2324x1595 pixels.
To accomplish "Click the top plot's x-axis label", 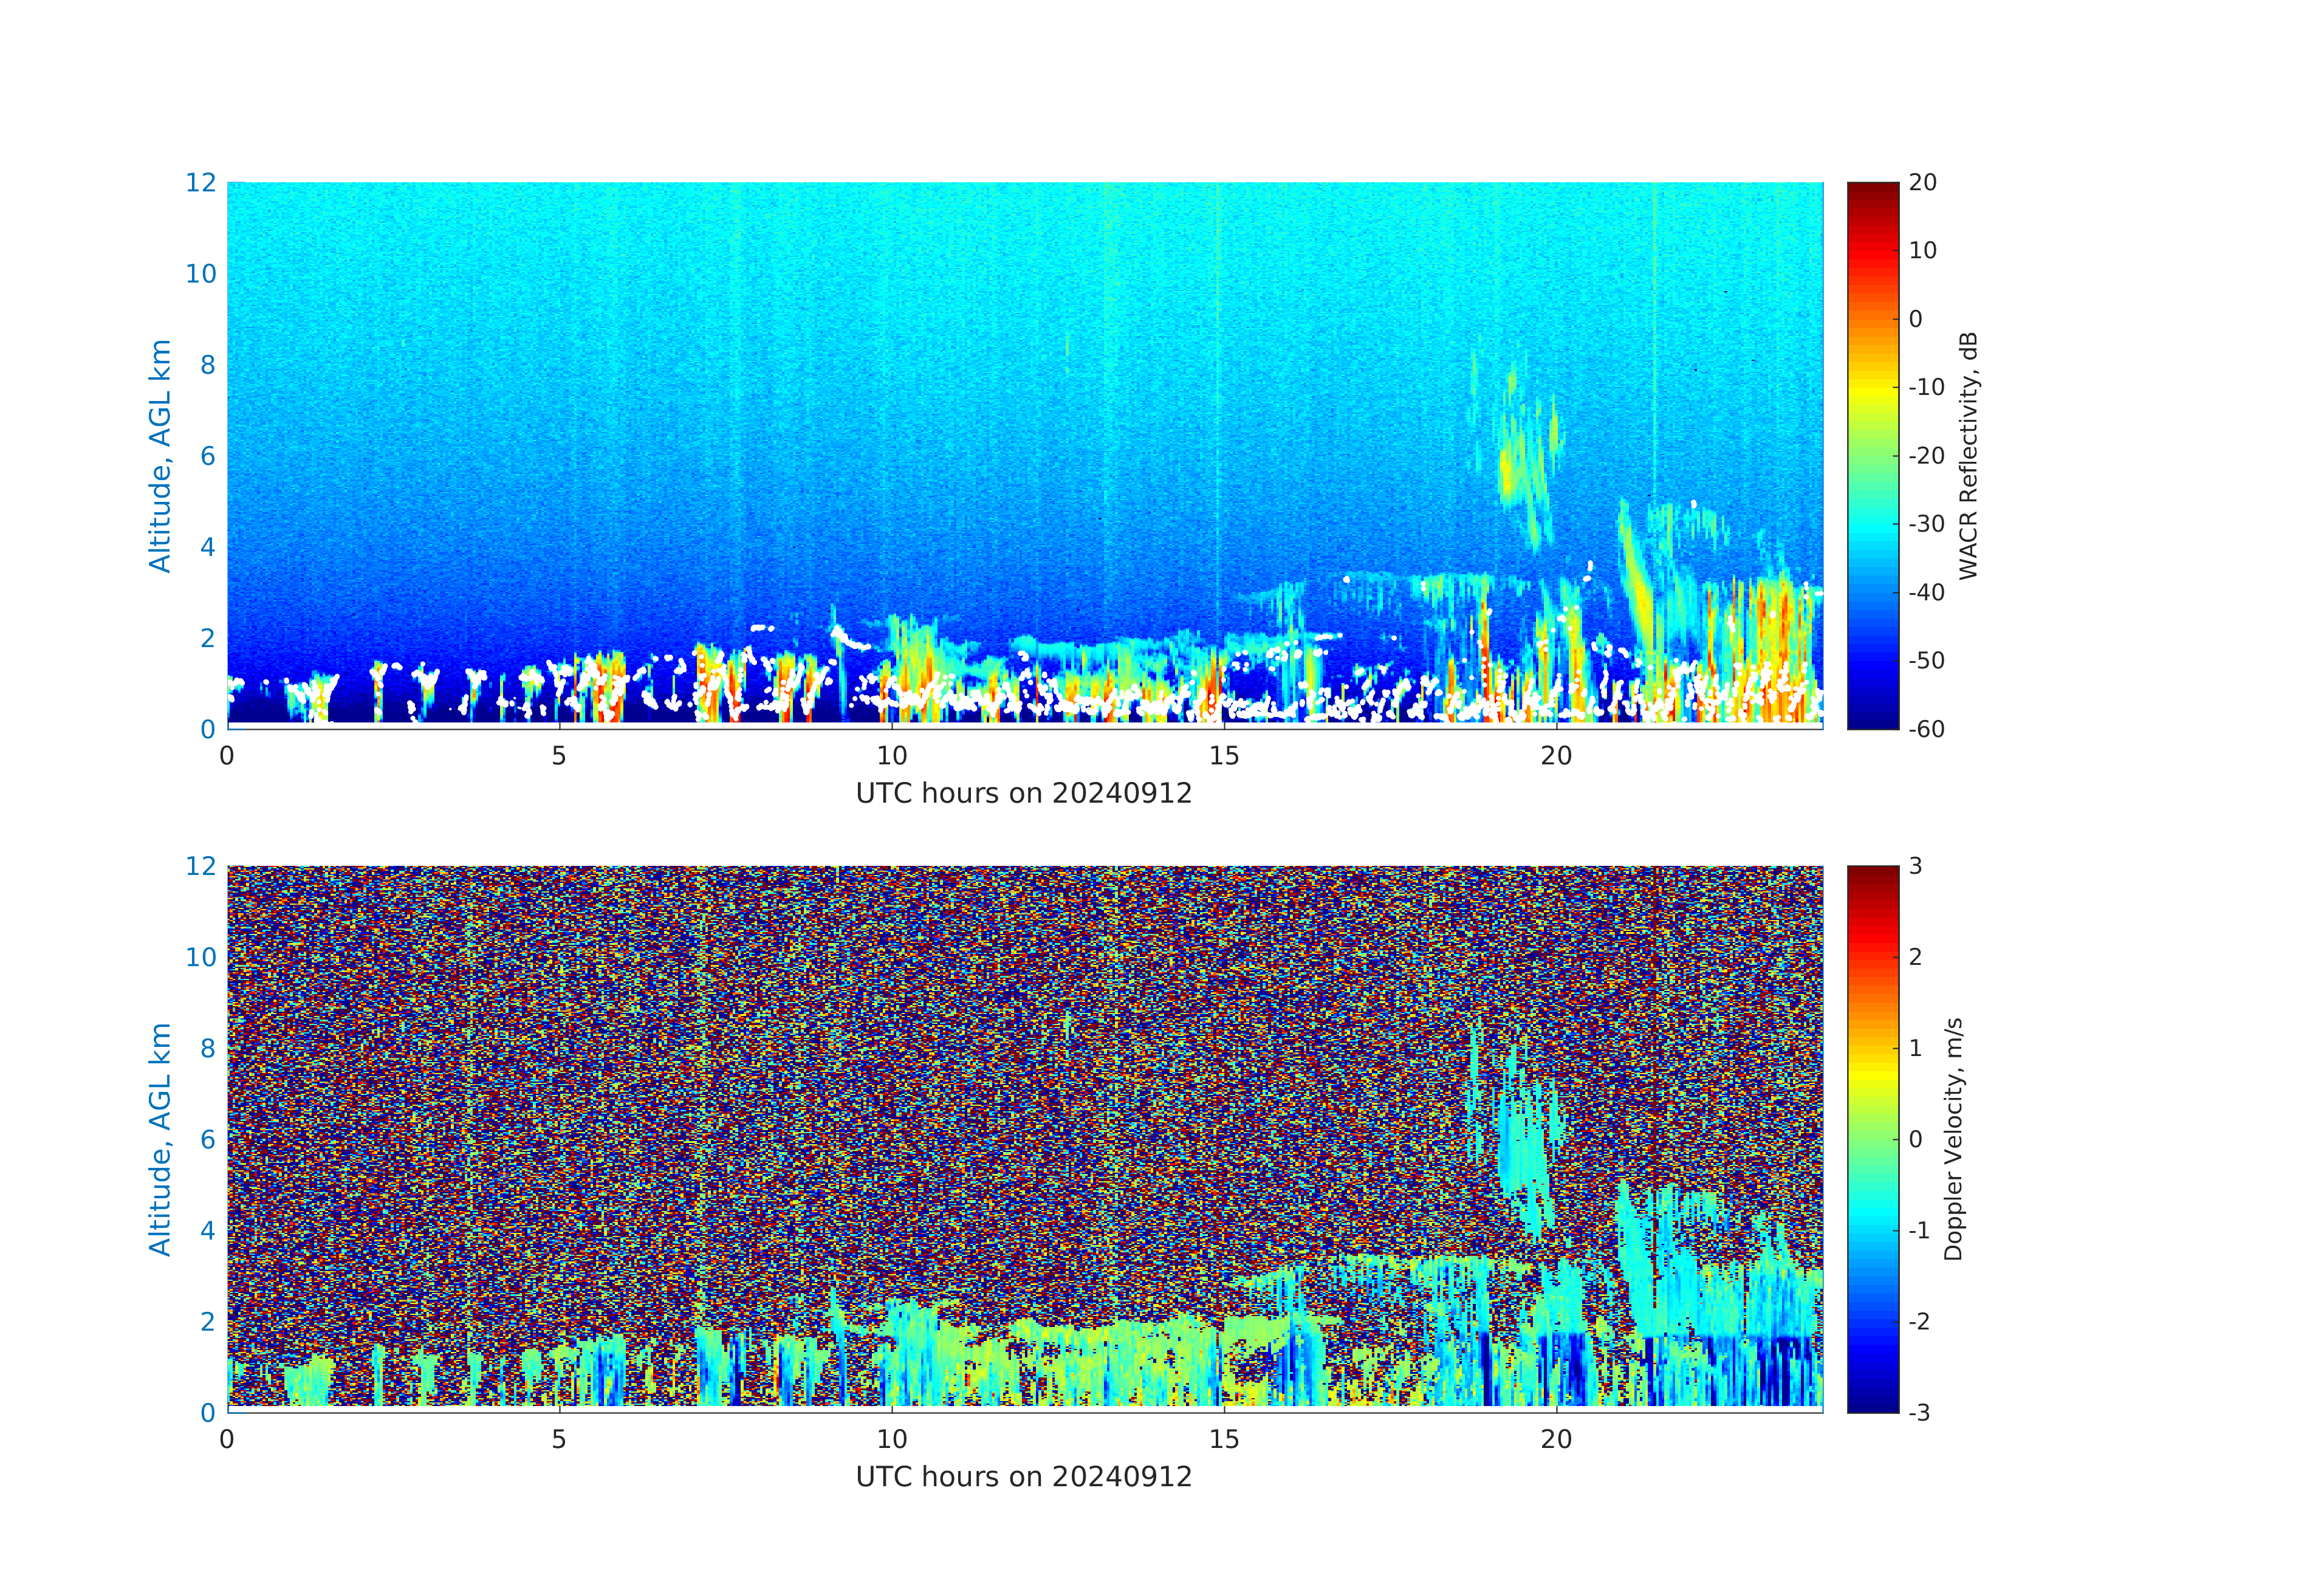I will 1024,794.
